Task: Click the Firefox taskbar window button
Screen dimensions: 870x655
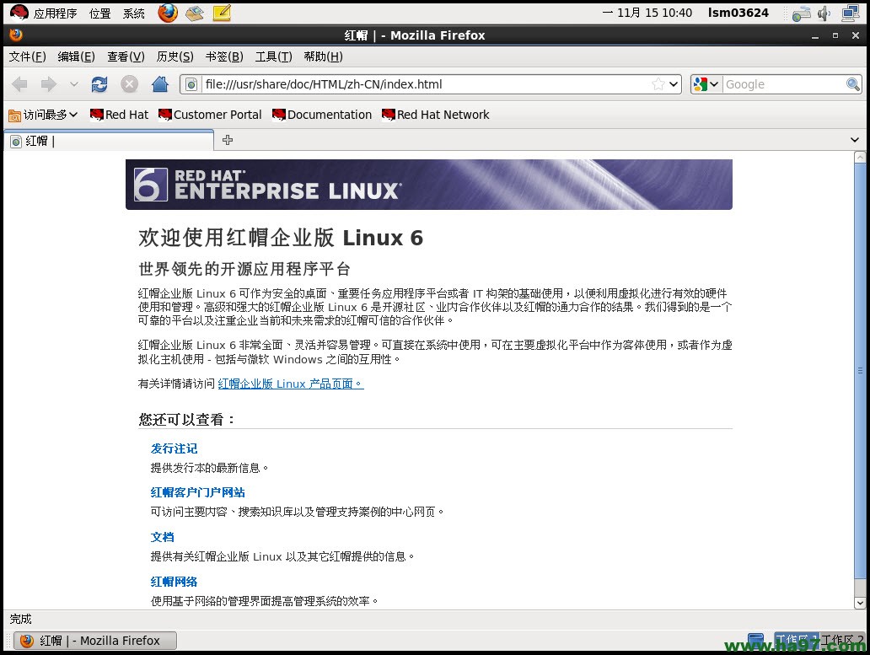Action: (x=95, y=642)
